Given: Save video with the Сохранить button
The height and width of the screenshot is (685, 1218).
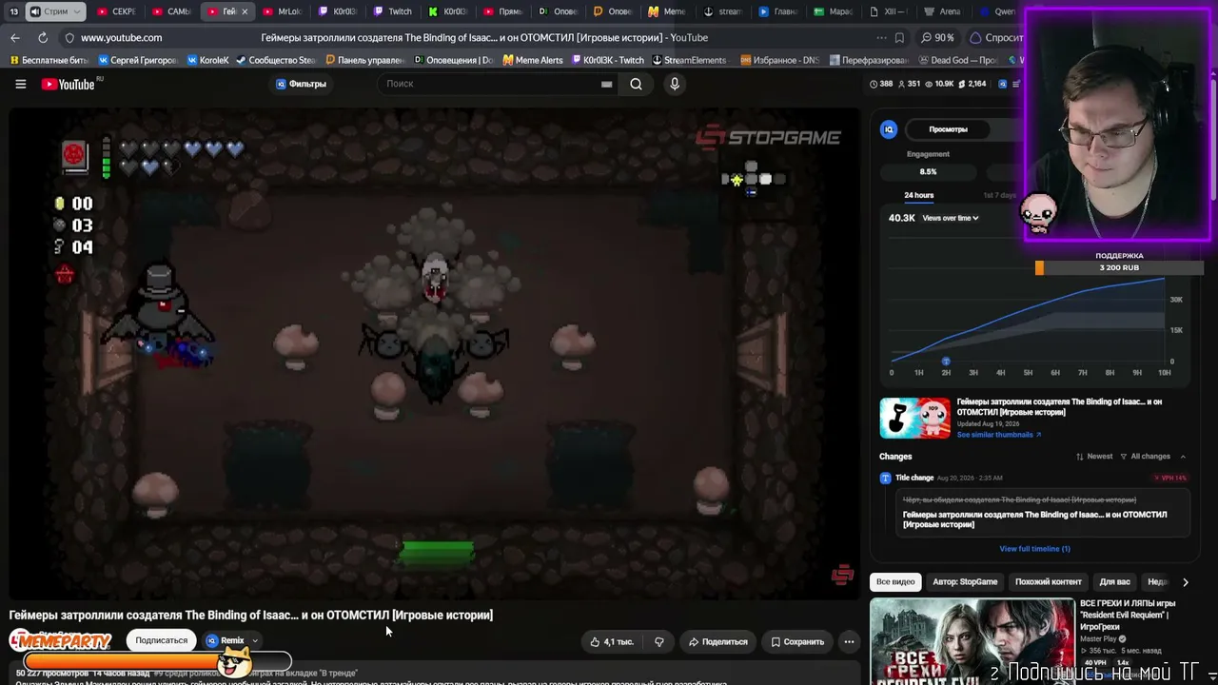Looking at the screenshot, I should (797, 641).
